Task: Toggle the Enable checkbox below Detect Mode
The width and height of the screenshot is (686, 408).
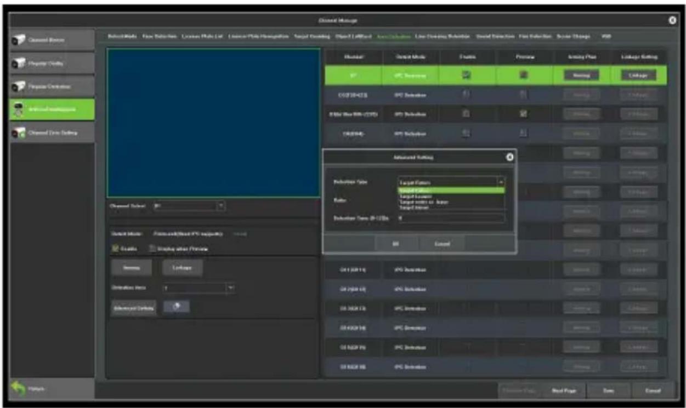Action: (116, 249)
